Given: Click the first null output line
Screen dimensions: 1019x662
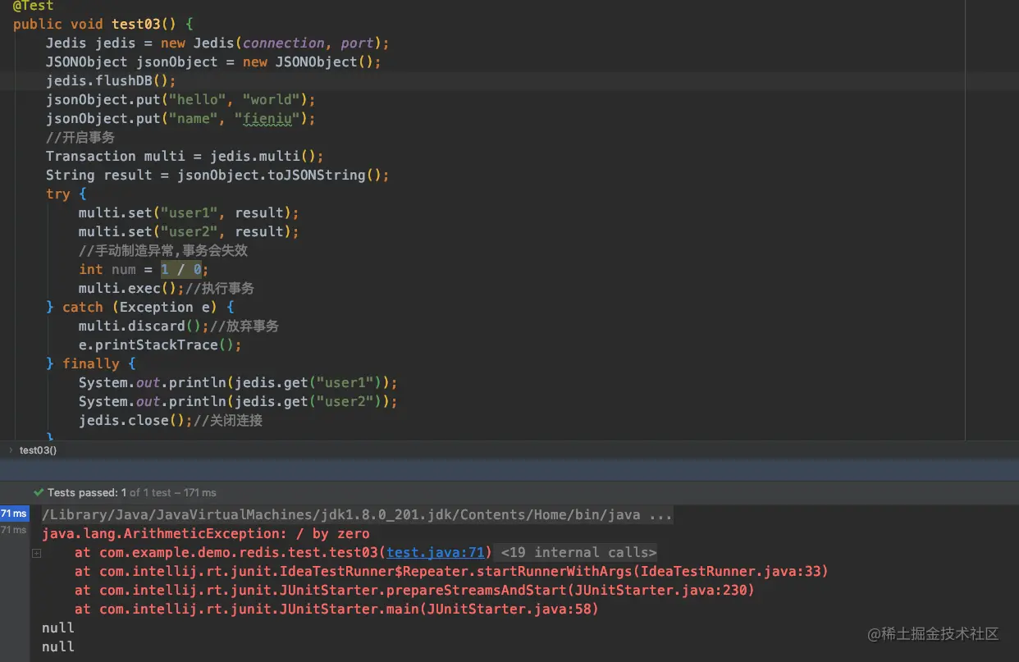Looking at the screenshot, I should pyautogui.click(x=58, y=628).
